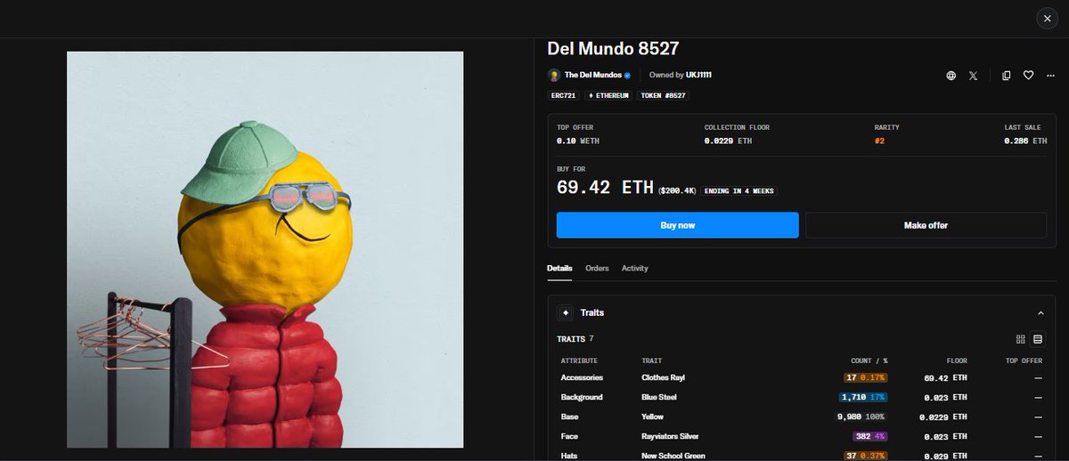Click the 0.0229 ETH collection floor value
This screenshot has height=461, width=1069.
[728, 141]
